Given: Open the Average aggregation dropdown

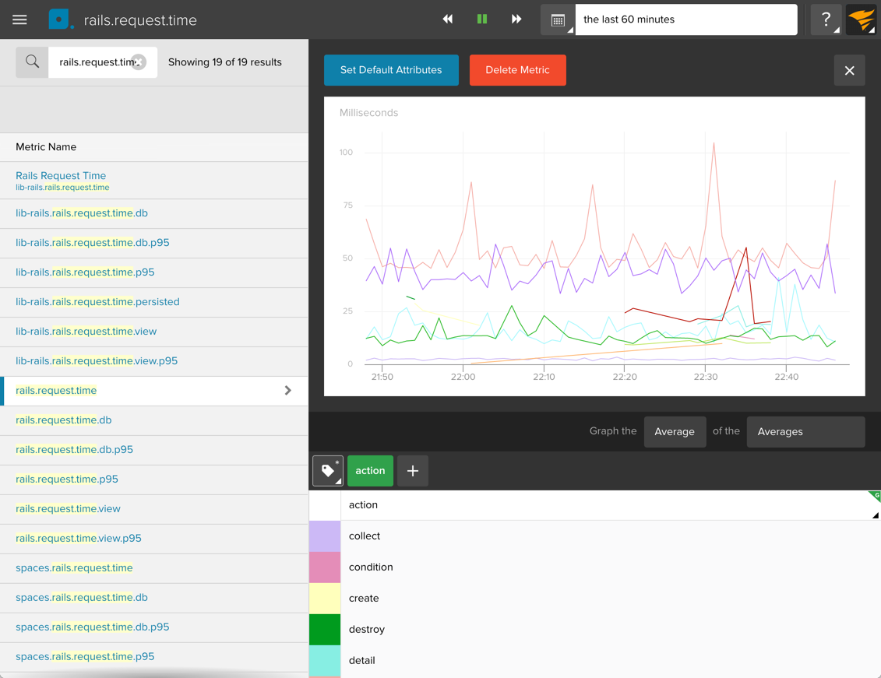Looking at the screenshot, I should click(x=675, y=432).
